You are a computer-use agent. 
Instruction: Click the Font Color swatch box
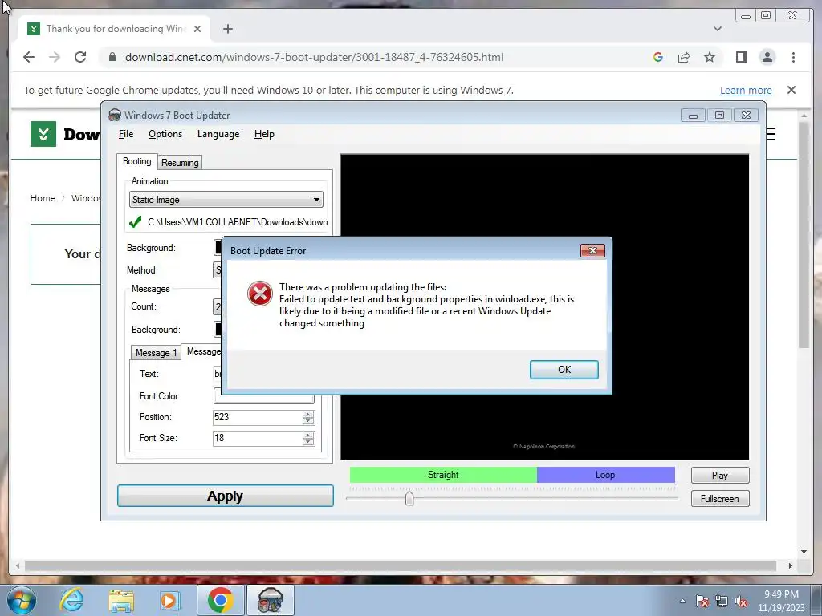(x=263, y=398)
